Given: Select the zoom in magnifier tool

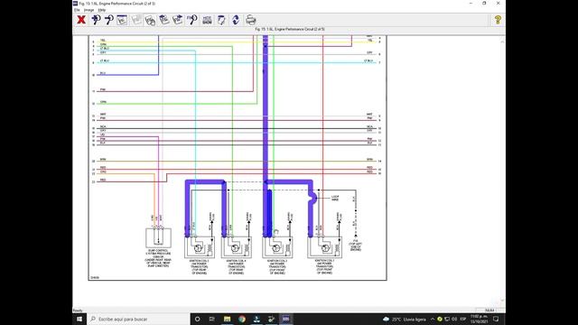Looking at the screenshot, I should [x=96, y=20].
